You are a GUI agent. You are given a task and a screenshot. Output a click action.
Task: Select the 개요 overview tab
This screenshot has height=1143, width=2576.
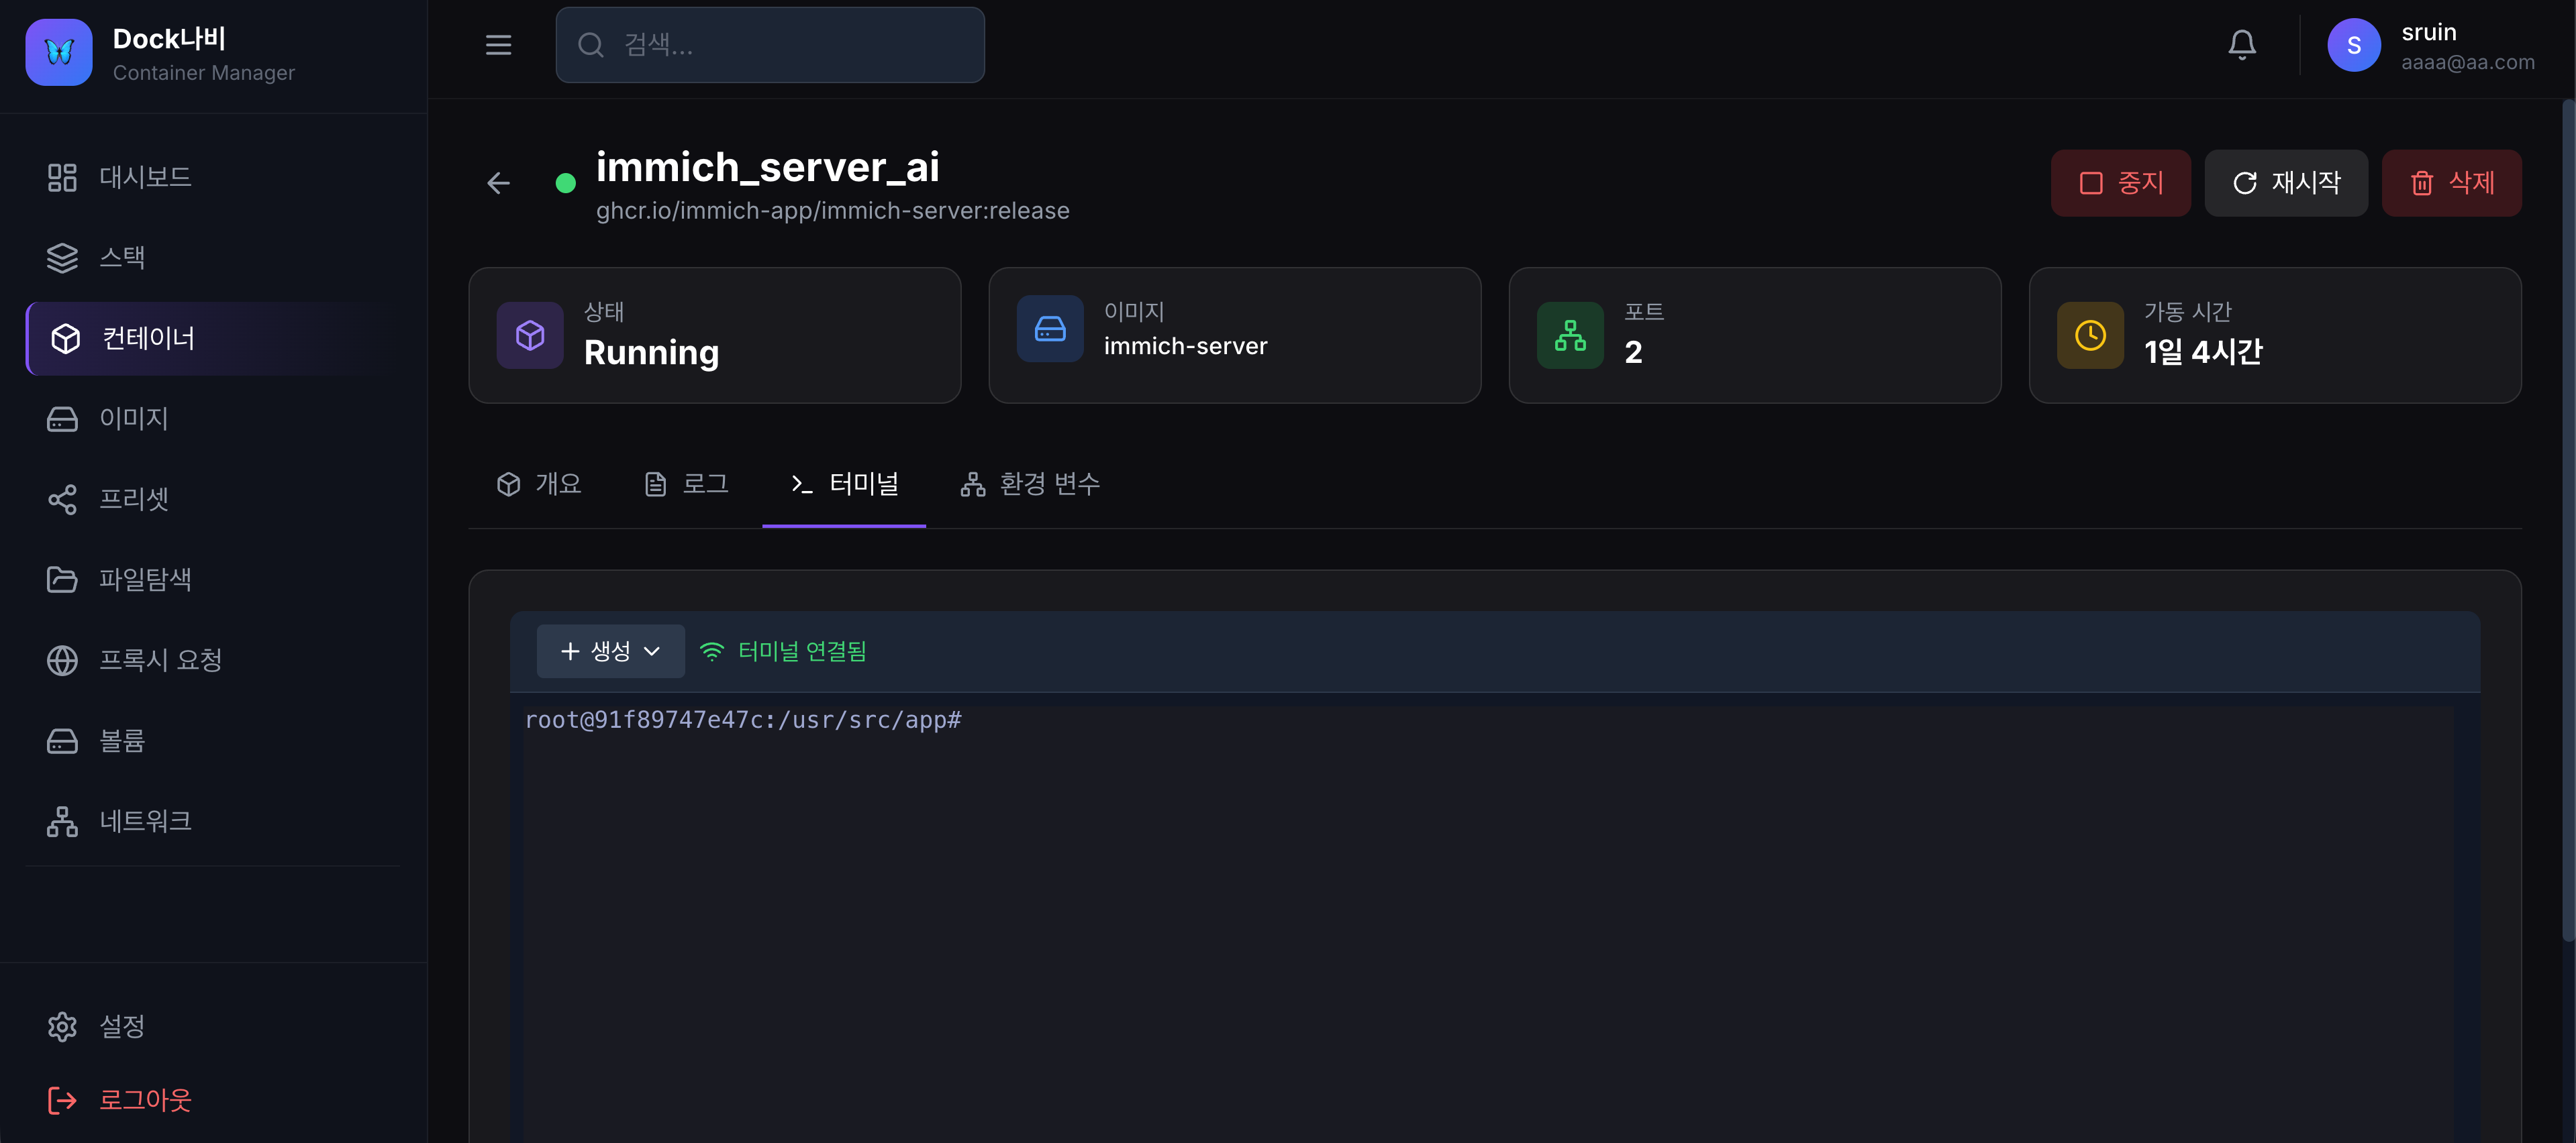(x=539, y=484)
